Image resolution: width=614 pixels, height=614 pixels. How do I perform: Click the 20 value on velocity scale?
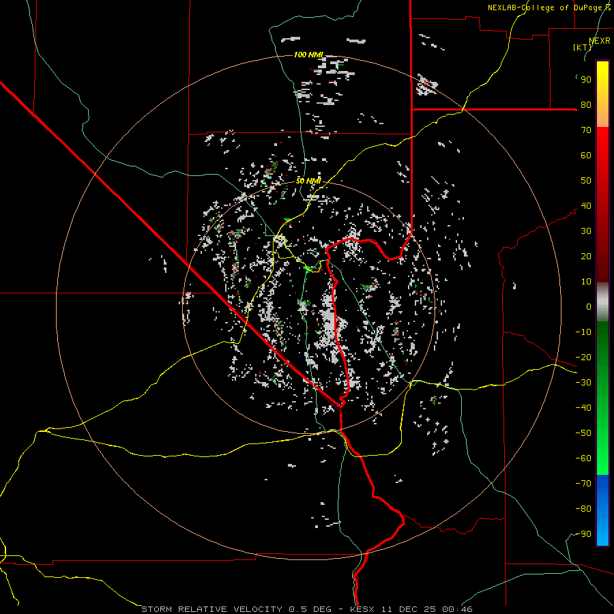coord(586,257)
